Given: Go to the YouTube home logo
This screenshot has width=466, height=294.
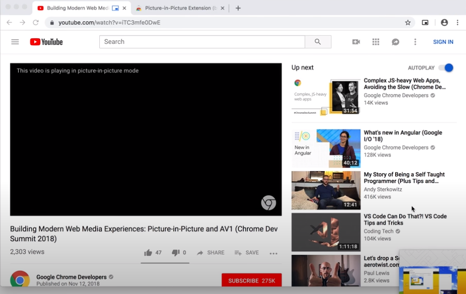Looking at the screenshot, I should (47, 42).
